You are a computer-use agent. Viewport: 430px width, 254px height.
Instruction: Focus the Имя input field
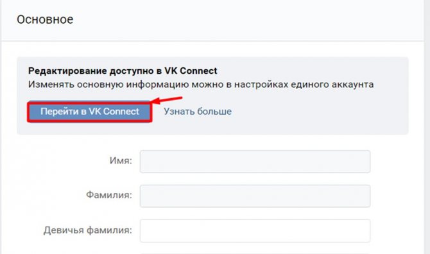(255, 162)
